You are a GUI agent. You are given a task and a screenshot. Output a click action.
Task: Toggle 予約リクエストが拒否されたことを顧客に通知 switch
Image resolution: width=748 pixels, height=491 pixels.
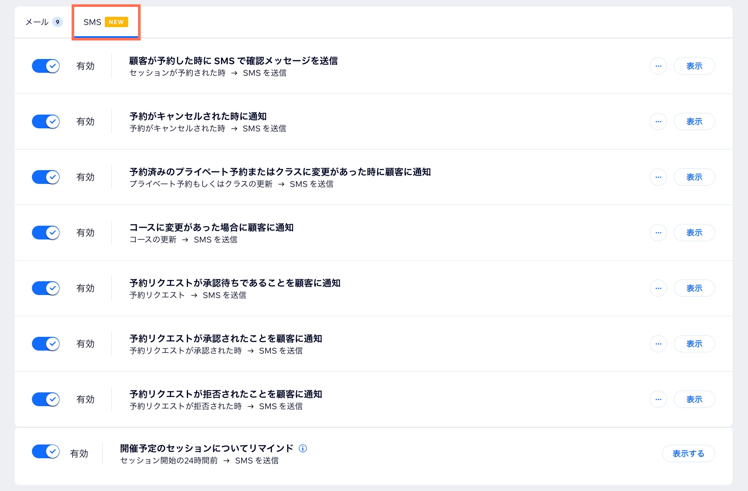point(46,399)
